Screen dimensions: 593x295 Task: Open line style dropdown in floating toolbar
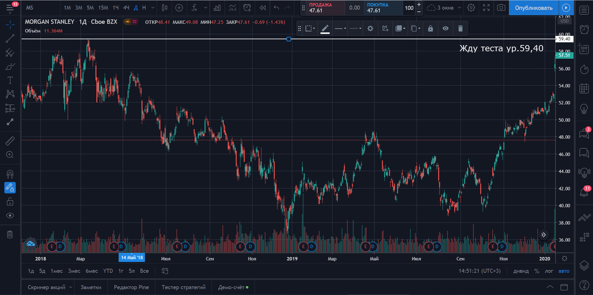(355, 29)
